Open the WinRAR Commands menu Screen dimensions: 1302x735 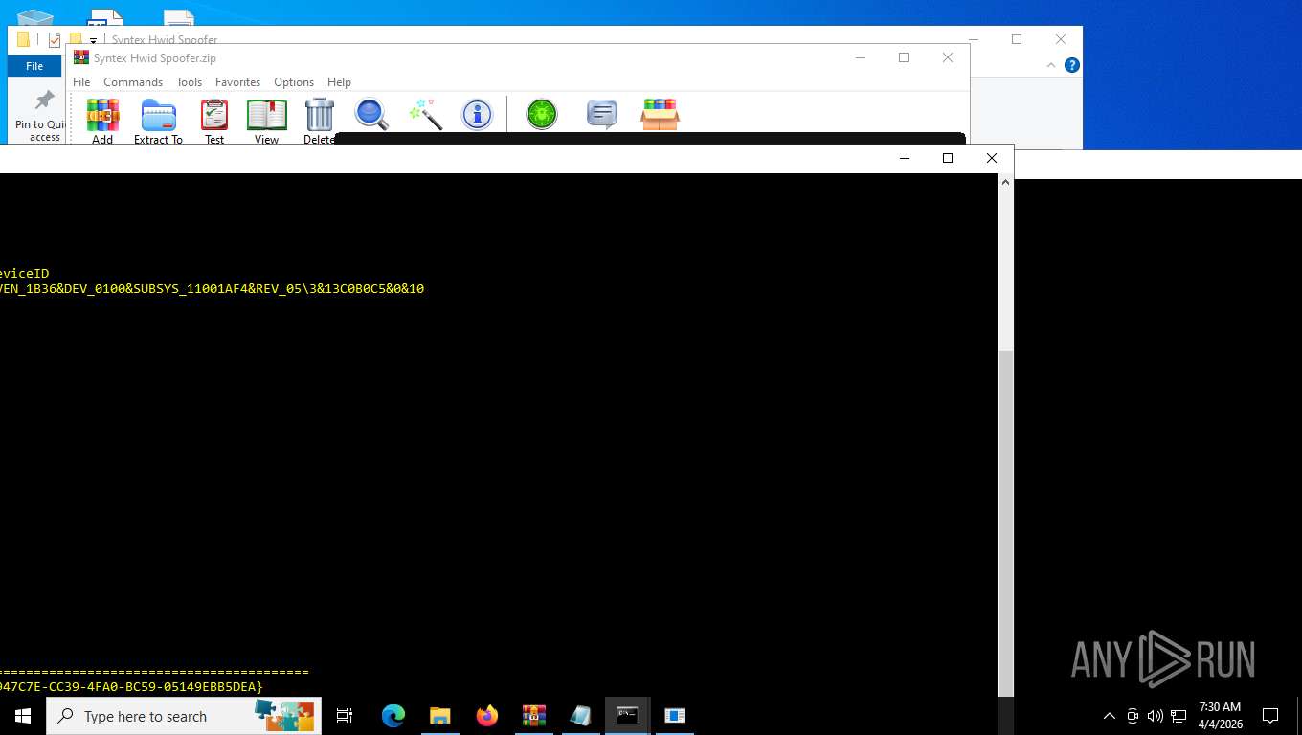(133, 82)
